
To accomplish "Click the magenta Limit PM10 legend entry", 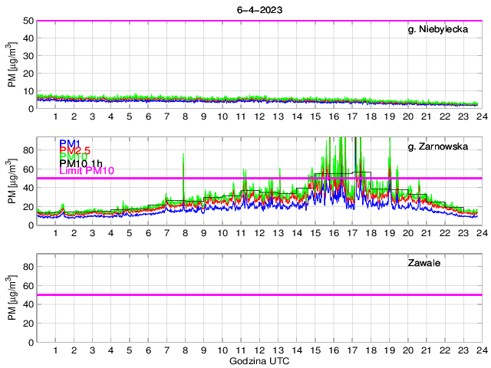I will 86,171.
